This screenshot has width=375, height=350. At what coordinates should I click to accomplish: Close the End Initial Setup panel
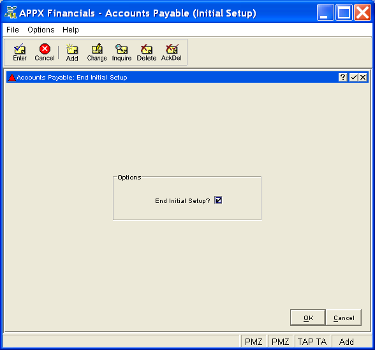(363, 77)
